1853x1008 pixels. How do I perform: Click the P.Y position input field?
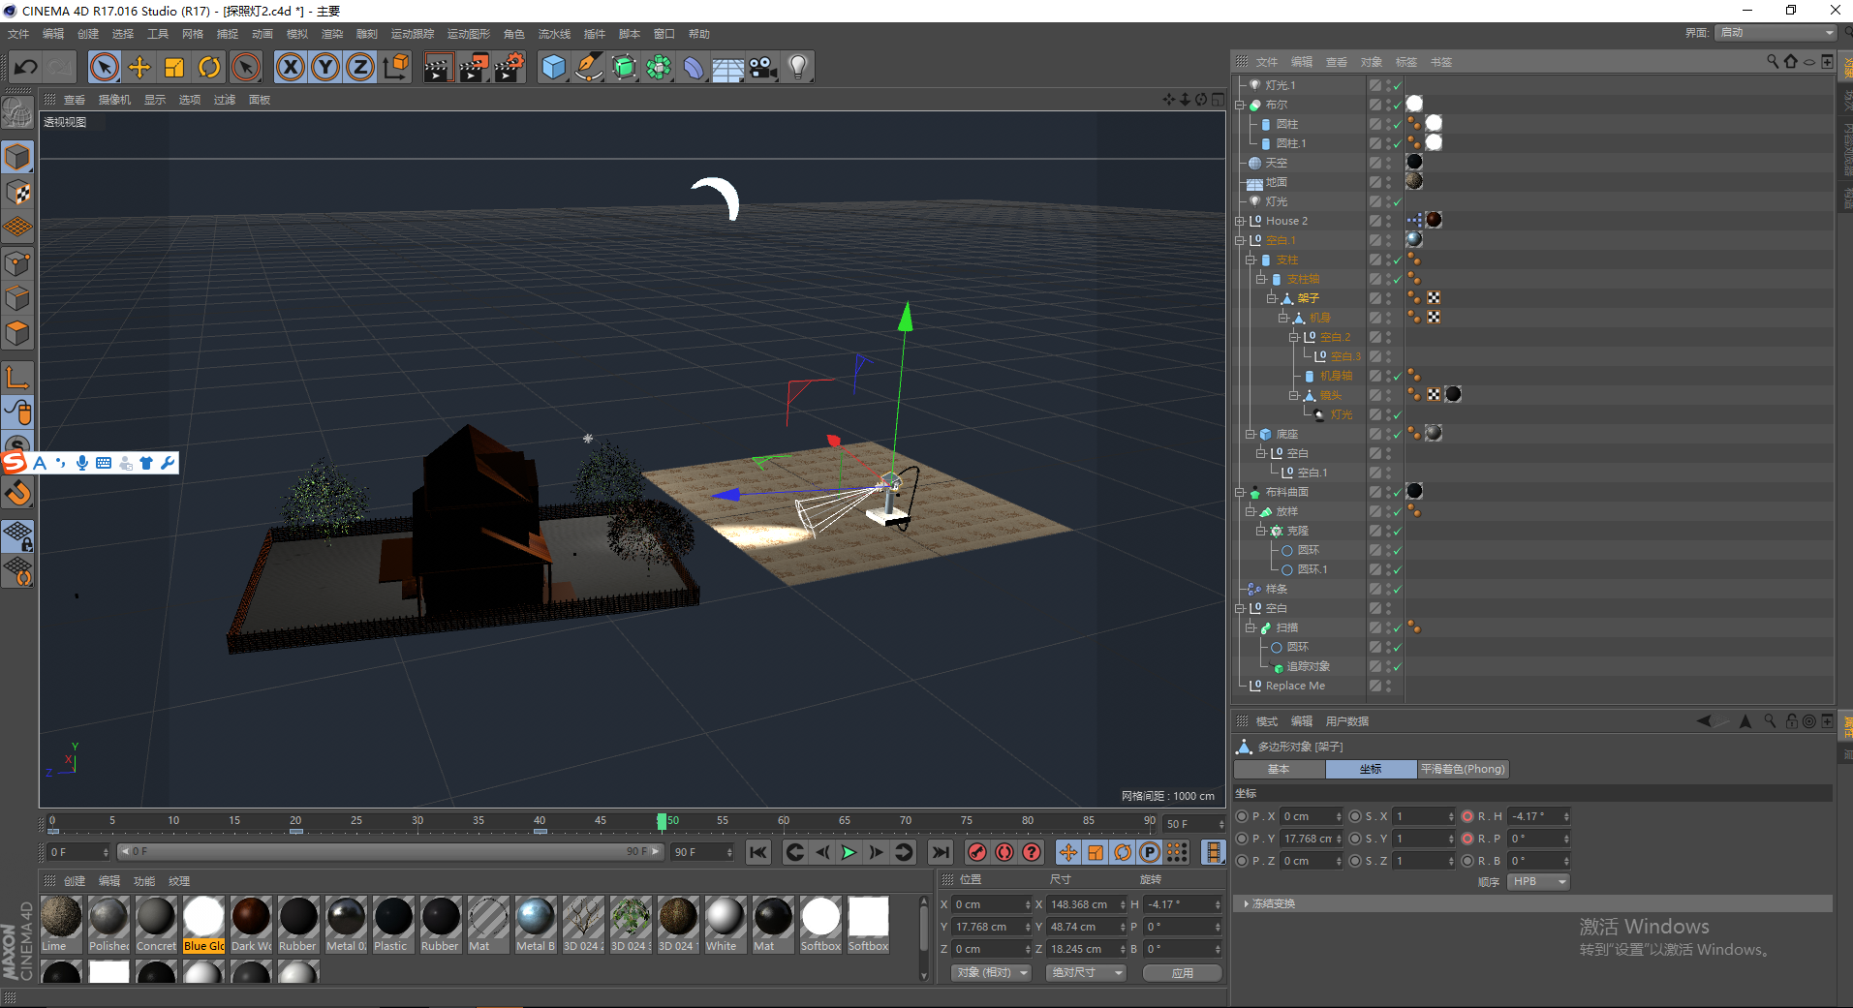tap(1307, 839)
